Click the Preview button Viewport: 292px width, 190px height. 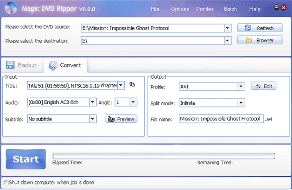click(121, 119)
